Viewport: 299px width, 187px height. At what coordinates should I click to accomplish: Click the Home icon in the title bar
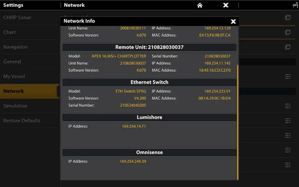pyautogui.click(x=200, y=5)
